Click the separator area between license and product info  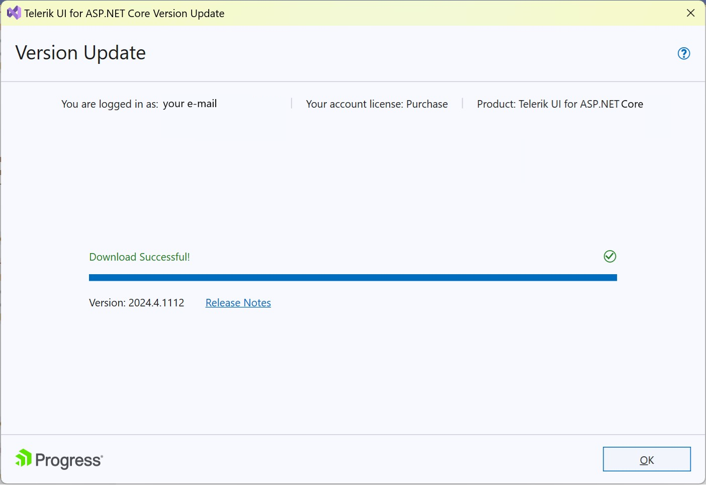tap(462, 104)
